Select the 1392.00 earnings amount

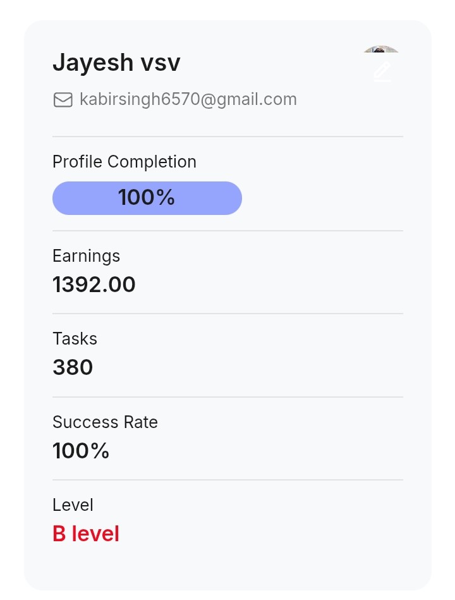[x=94, y=285]
